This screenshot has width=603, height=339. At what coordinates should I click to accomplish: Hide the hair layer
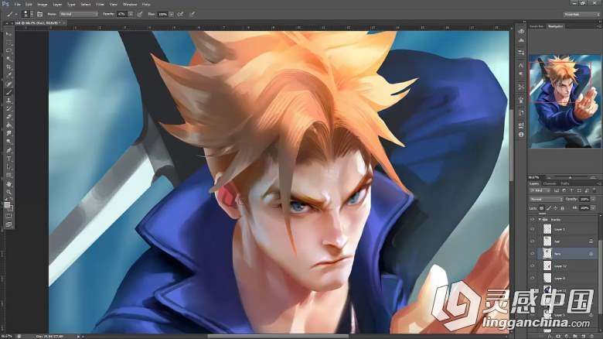[533, 241]
